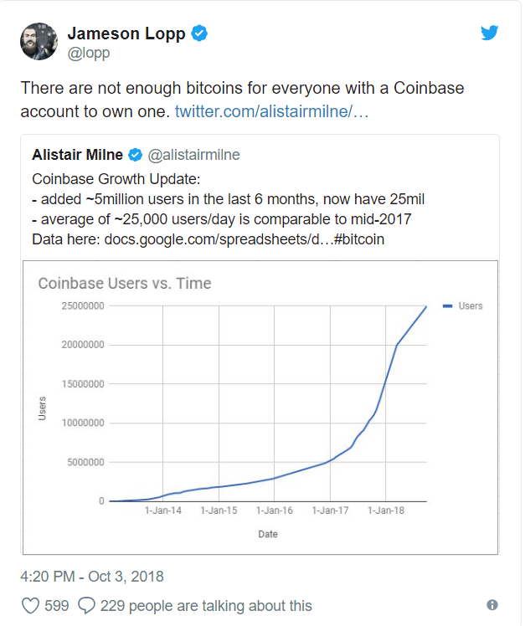
Task: Click the Users legend label
Action: click(x=471, y=306)
